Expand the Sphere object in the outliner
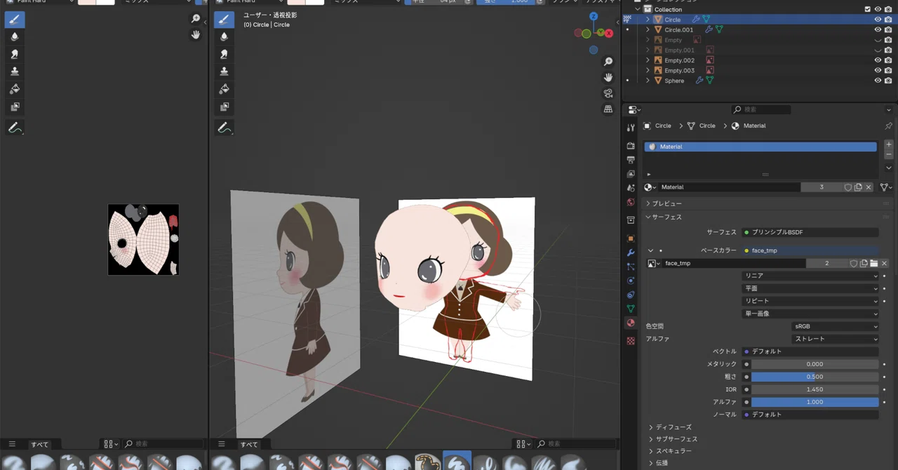The width and height of the screenshot is (898, 470). click(x=648, y=81)
